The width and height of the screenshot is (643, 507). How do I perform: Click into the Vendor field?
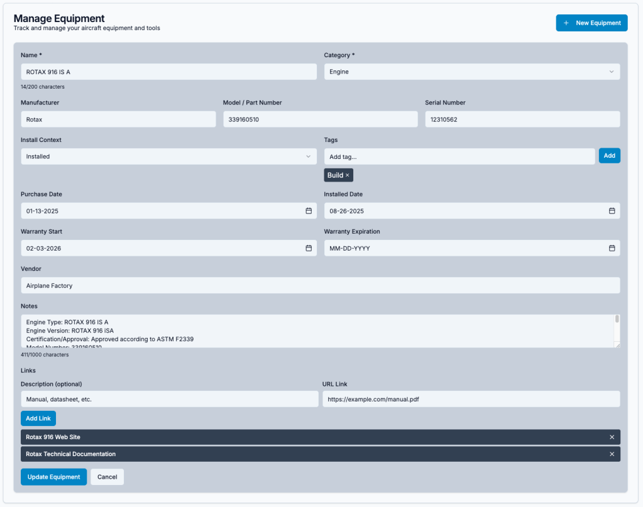320,286
